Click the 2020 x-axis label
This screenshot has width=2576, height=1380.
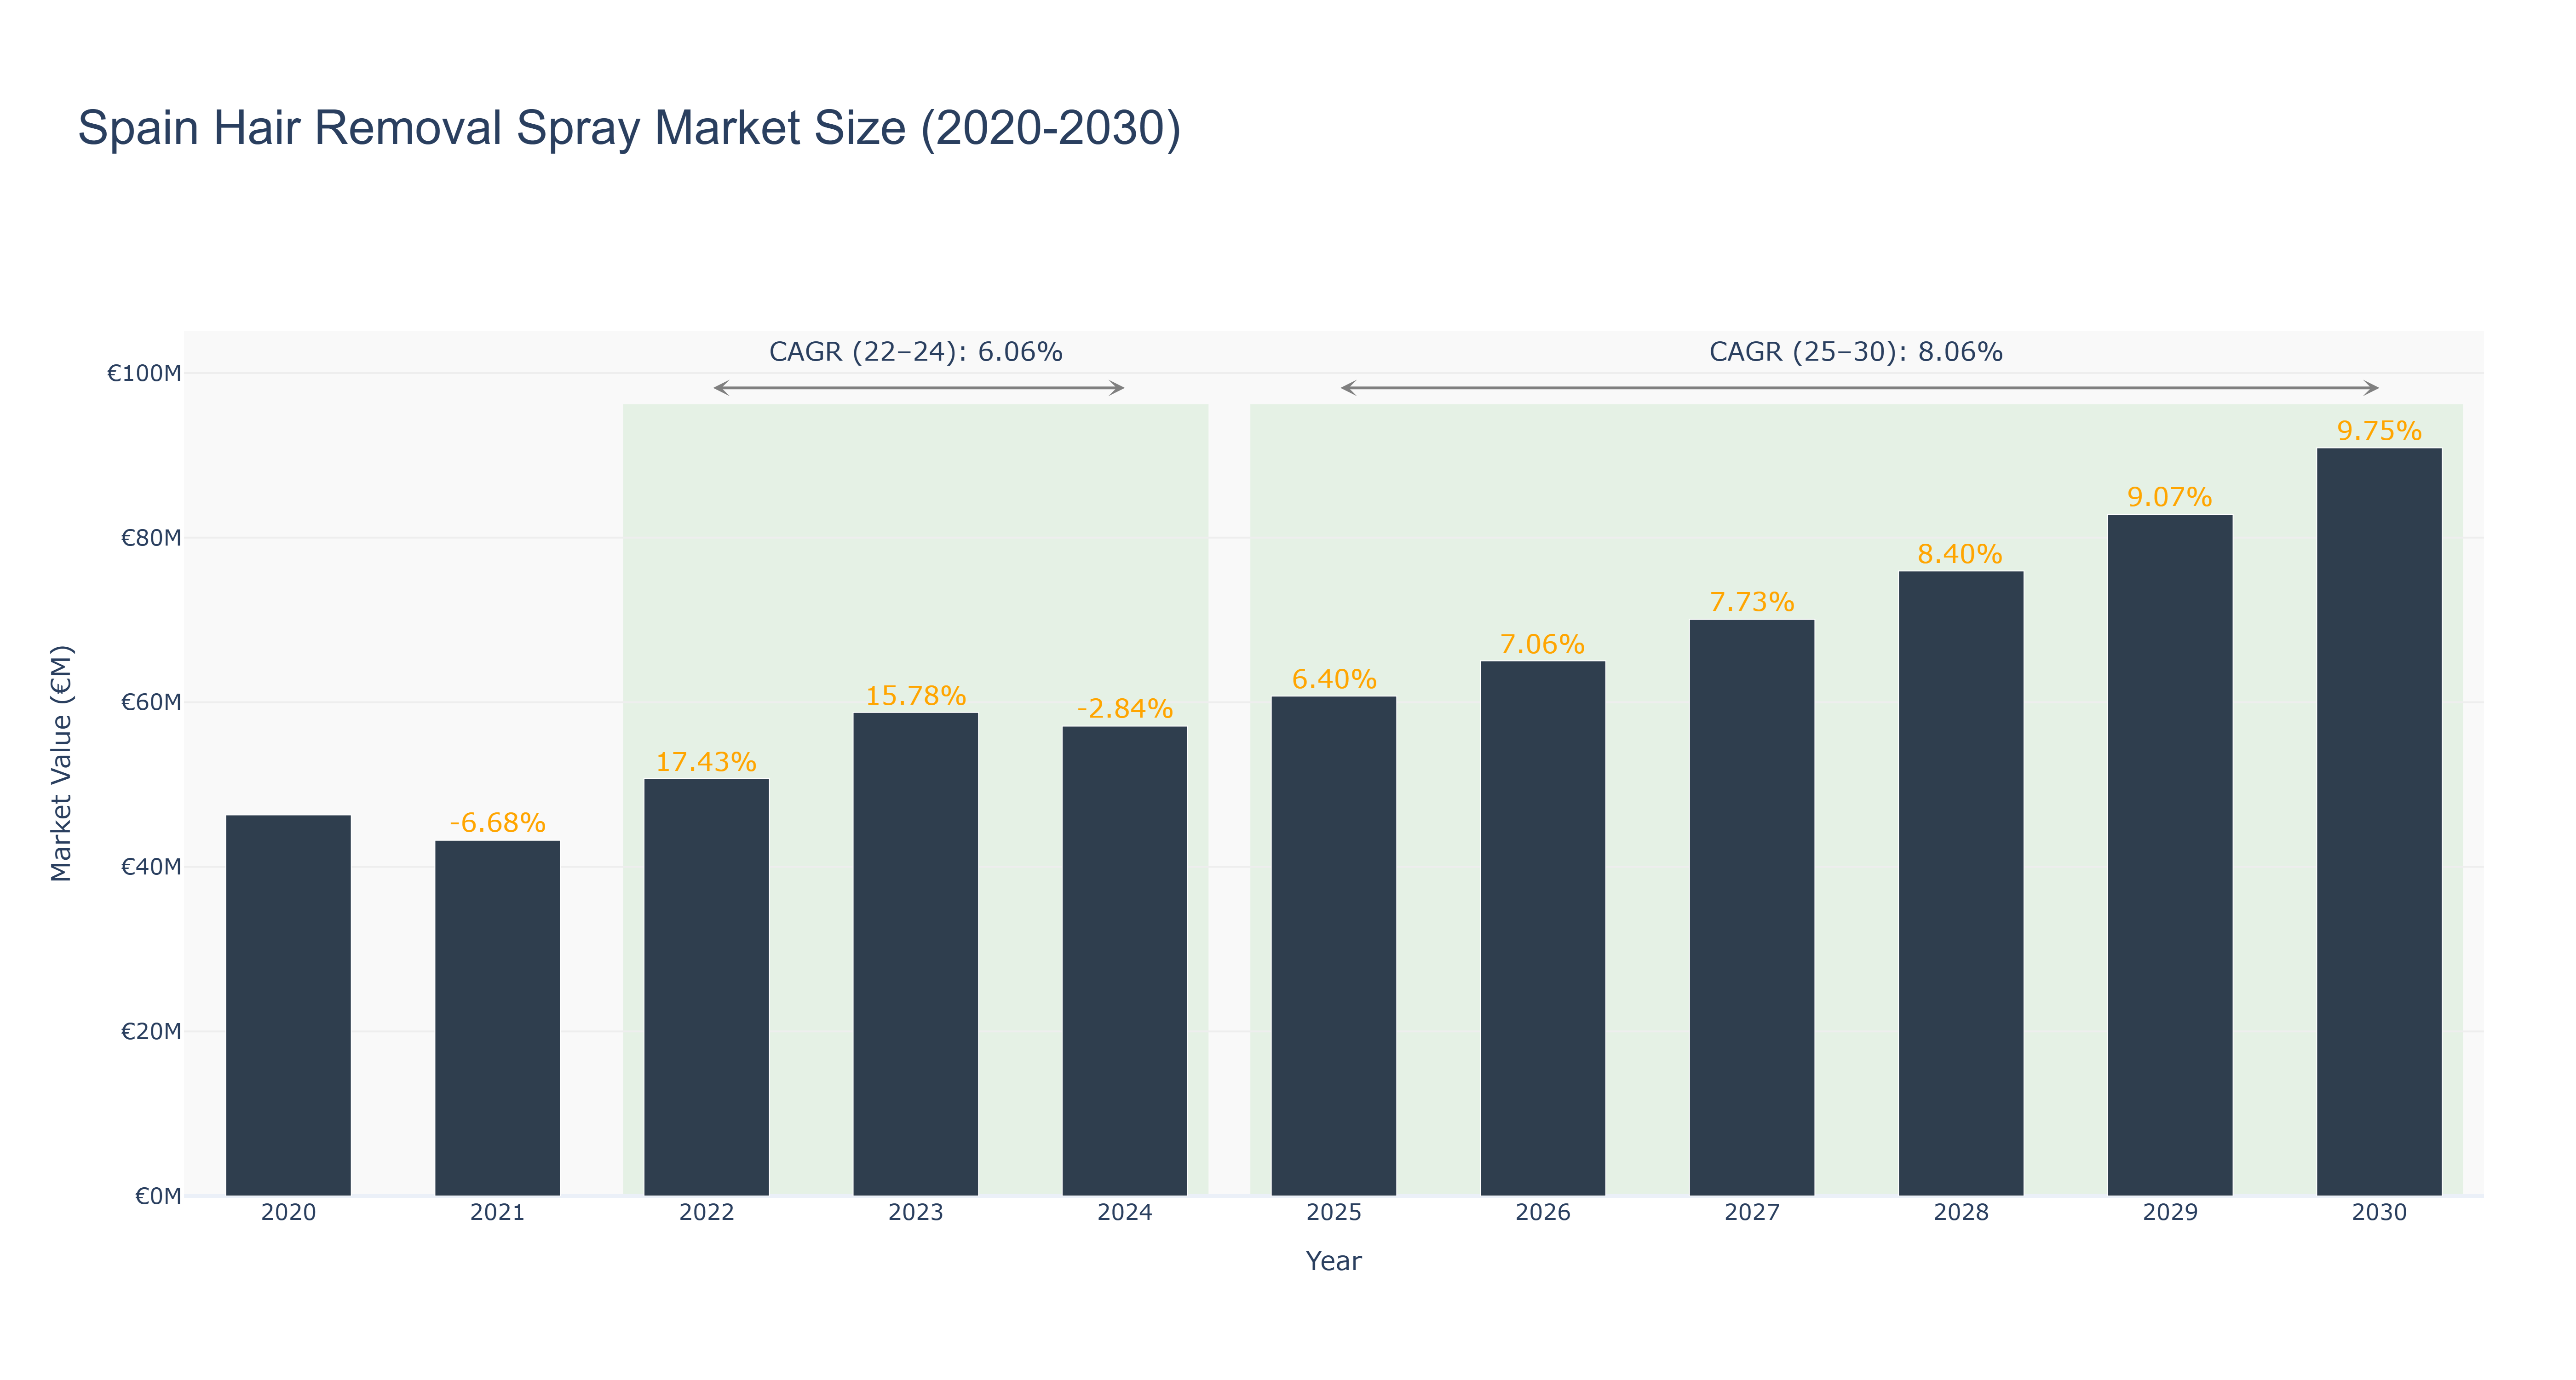(288, 1213)
